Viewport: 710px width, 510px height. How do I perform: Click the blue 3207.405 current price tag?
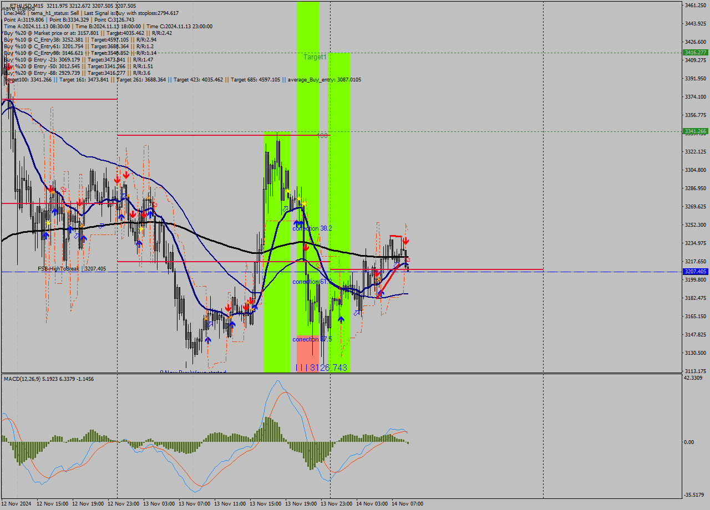coord(696,272)
